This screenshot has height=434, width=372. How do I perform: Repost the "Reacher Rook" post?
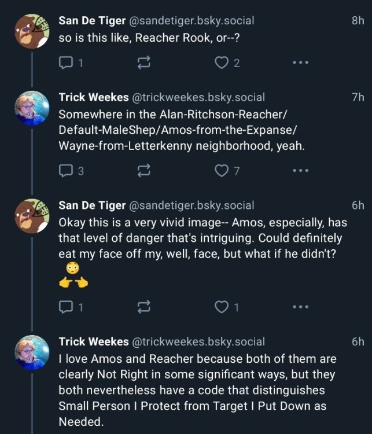click(142, 64)
